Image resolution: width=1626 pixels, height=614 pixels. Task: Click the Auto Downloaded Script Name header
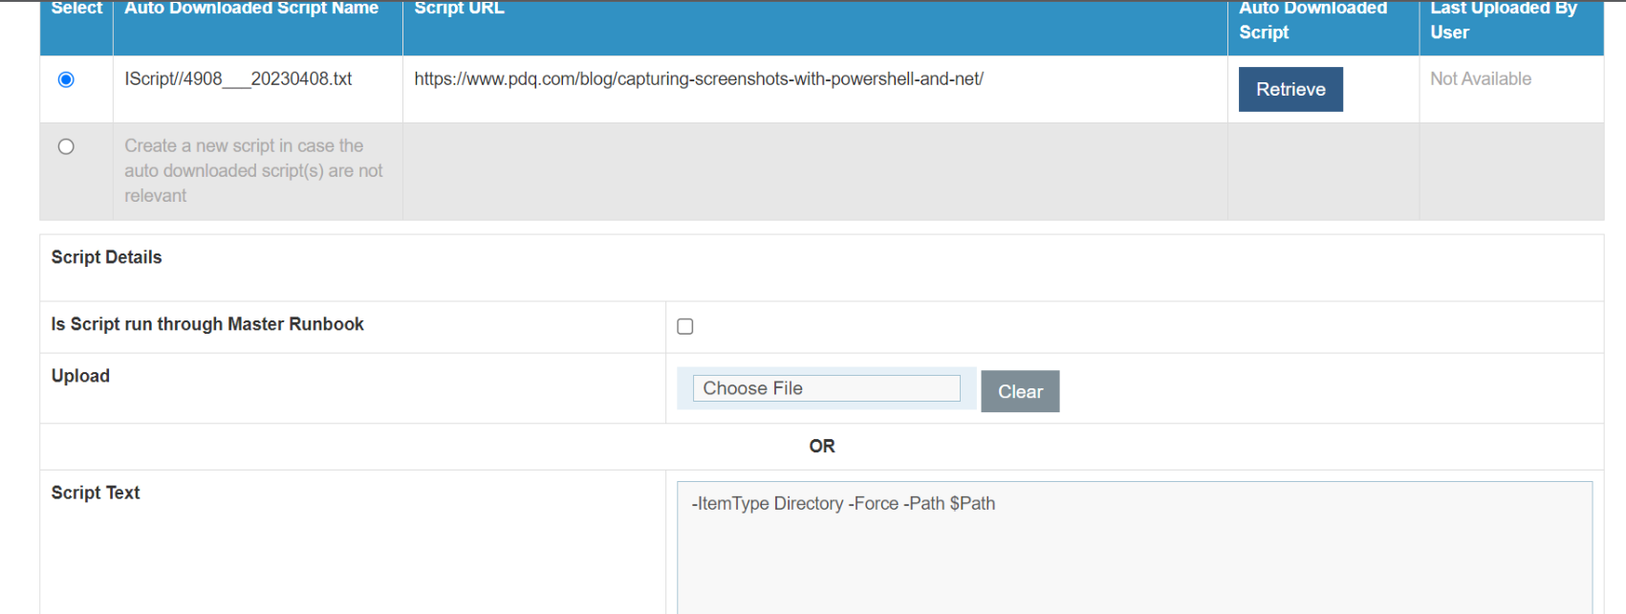pyautogui.click(x=251, y=9)
